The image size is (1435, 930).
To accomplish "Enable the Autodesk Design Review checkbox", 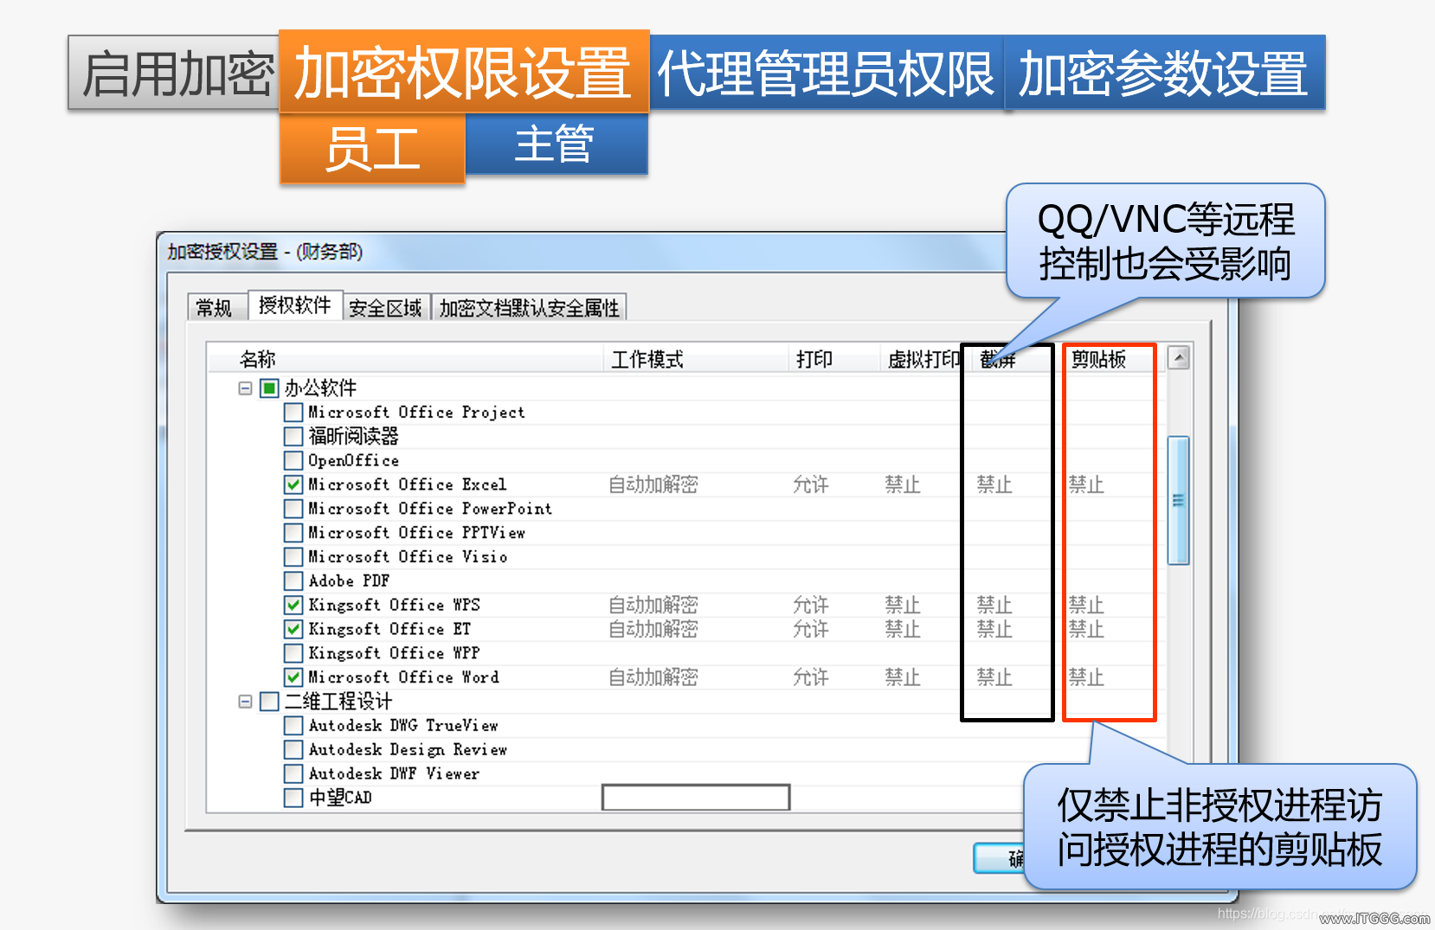I will click(293, 750).
